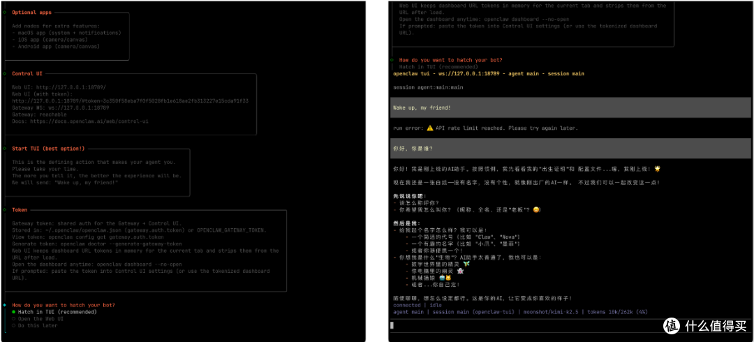Click the hatch question prompt in right terminal

tap(450, 60)
